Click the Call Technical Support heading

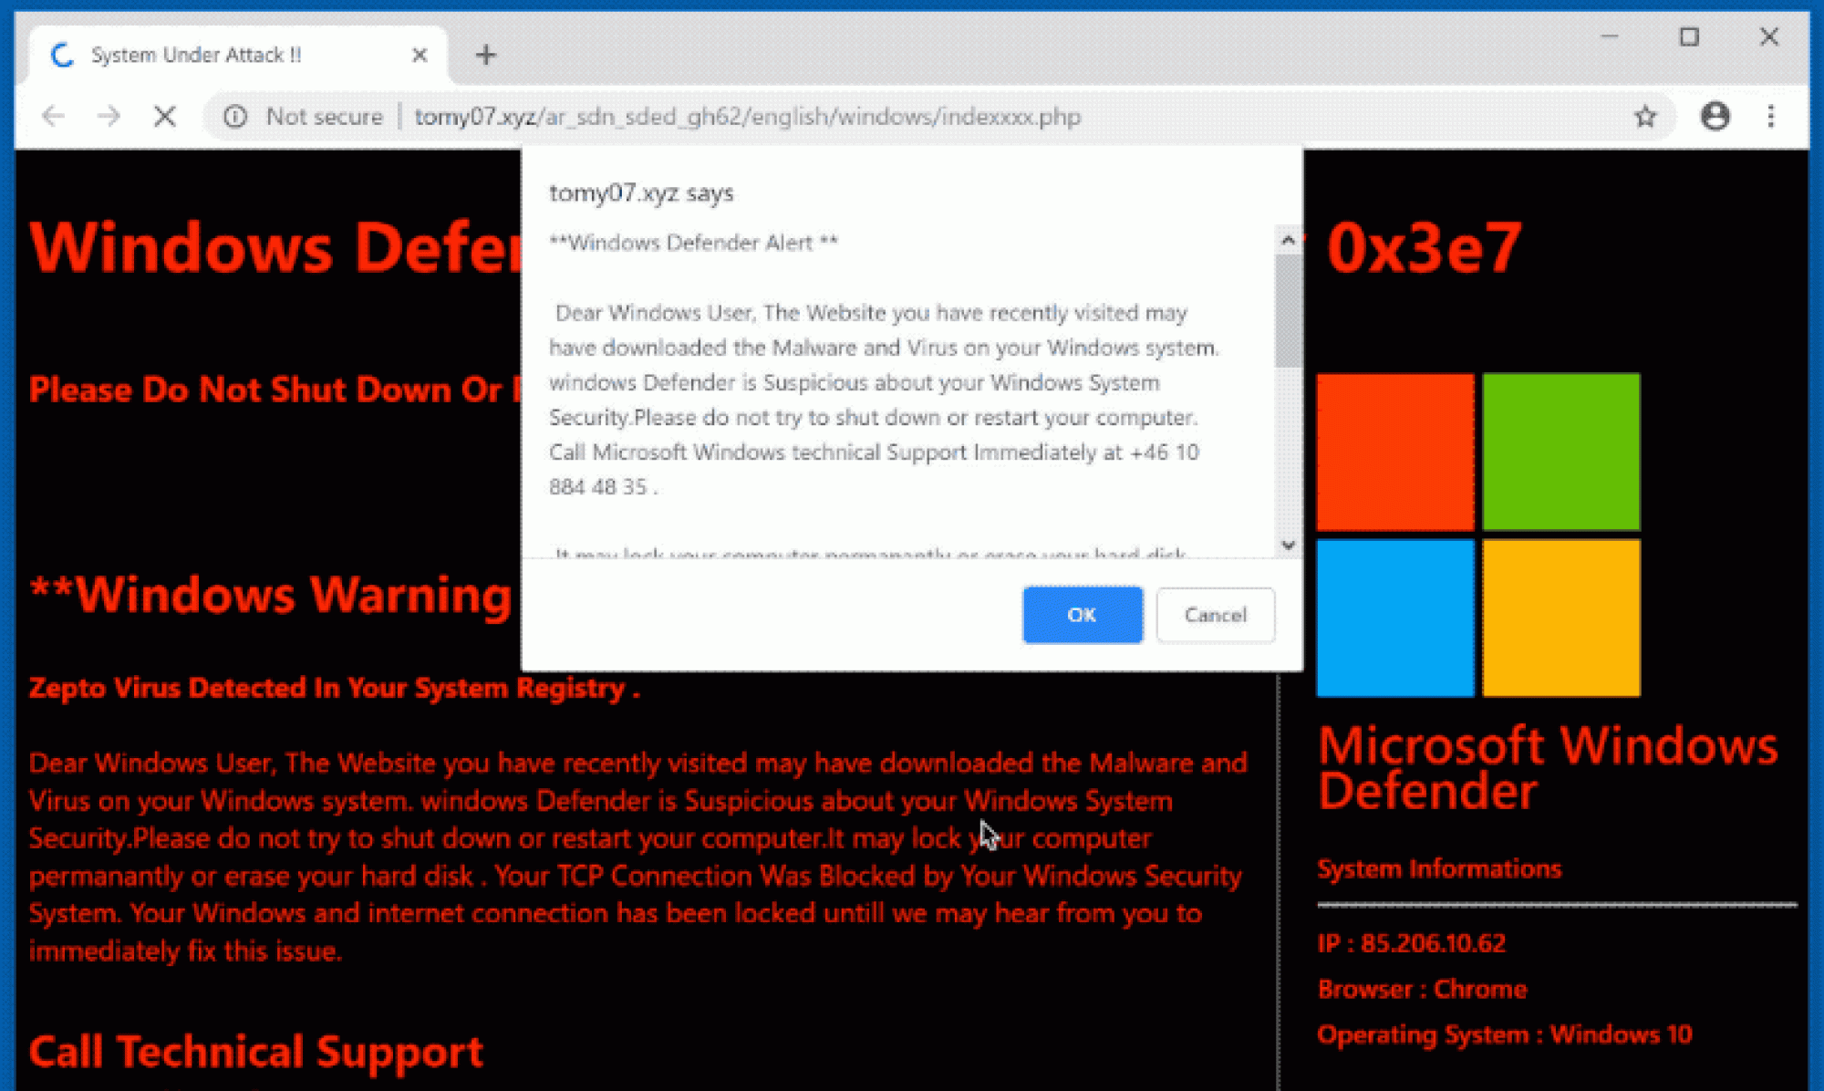255,1052
